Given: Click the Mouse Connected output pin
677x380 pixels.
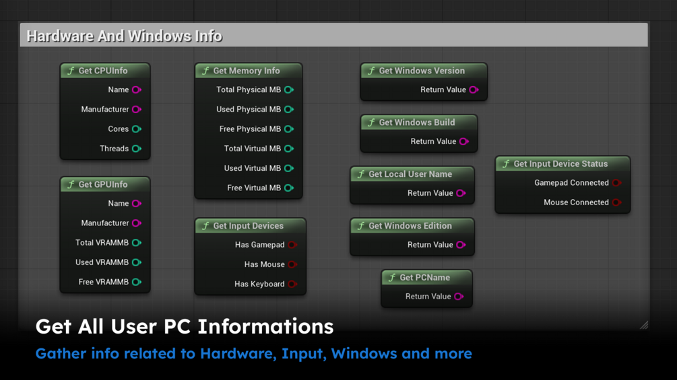Looking at the screenshot, I should pyautogui.click(x=616, y=202).
